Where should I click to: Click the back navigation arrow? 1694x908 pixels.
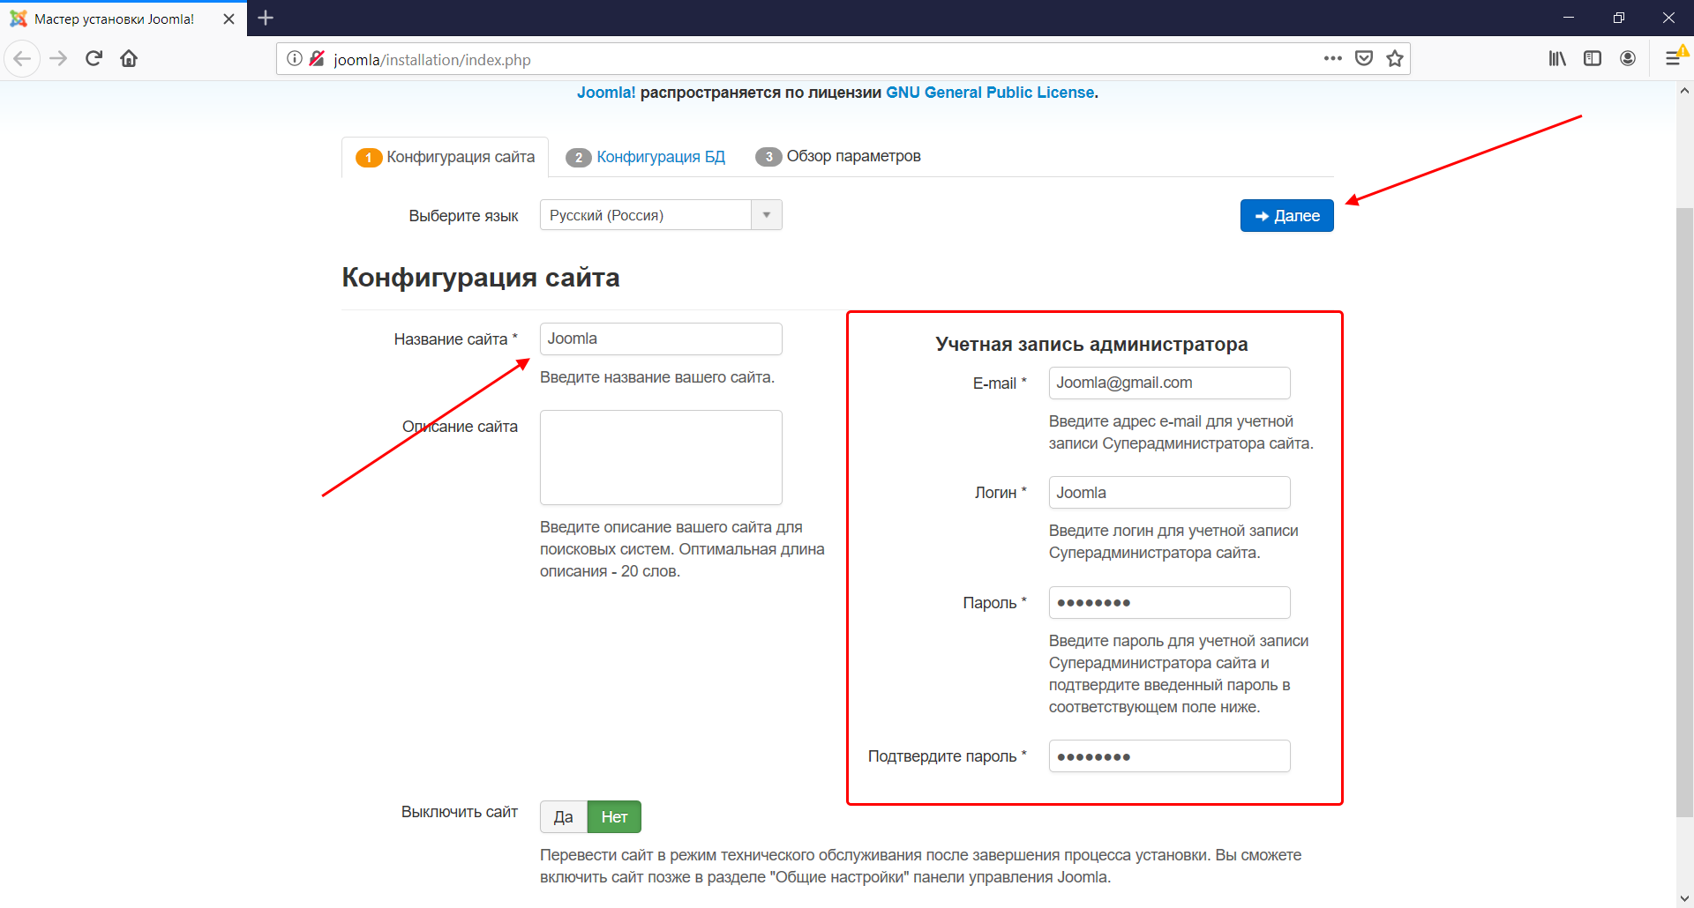[22, 58]
